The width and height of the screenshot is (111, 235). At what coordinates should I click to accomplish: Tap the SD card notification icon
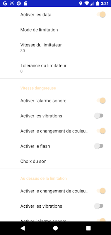pyautogui.click(x=25, y=4)
